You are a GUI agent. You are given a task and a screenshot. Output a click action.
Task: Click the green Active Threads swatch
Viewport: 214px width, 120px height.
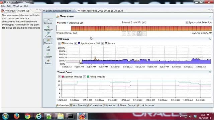coord(88,77)
